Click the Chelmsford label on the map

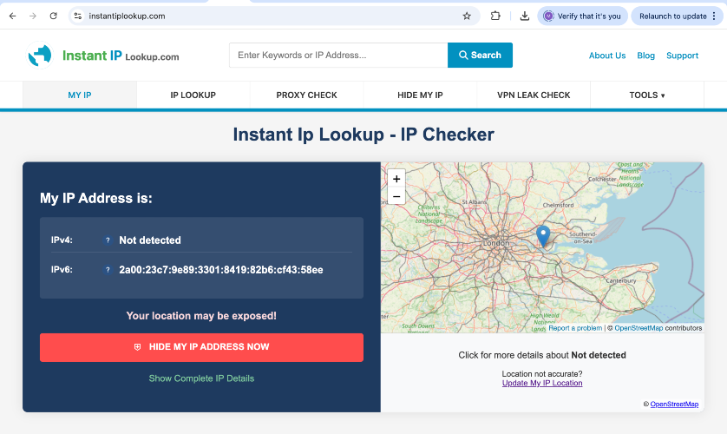pyautogui.click(x=558, y=205)
